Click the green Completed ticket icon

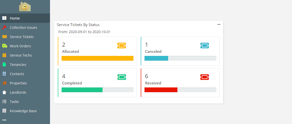click(122, 77)
